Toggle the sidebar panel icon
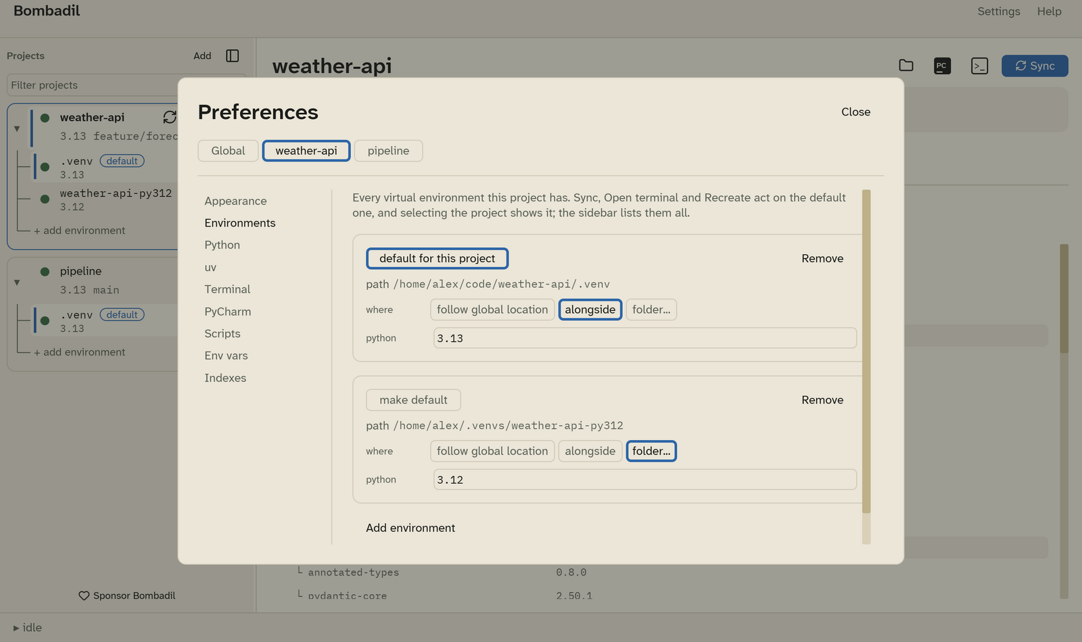The width and height of the screenshot is (1082, 642). pos(232,55)
